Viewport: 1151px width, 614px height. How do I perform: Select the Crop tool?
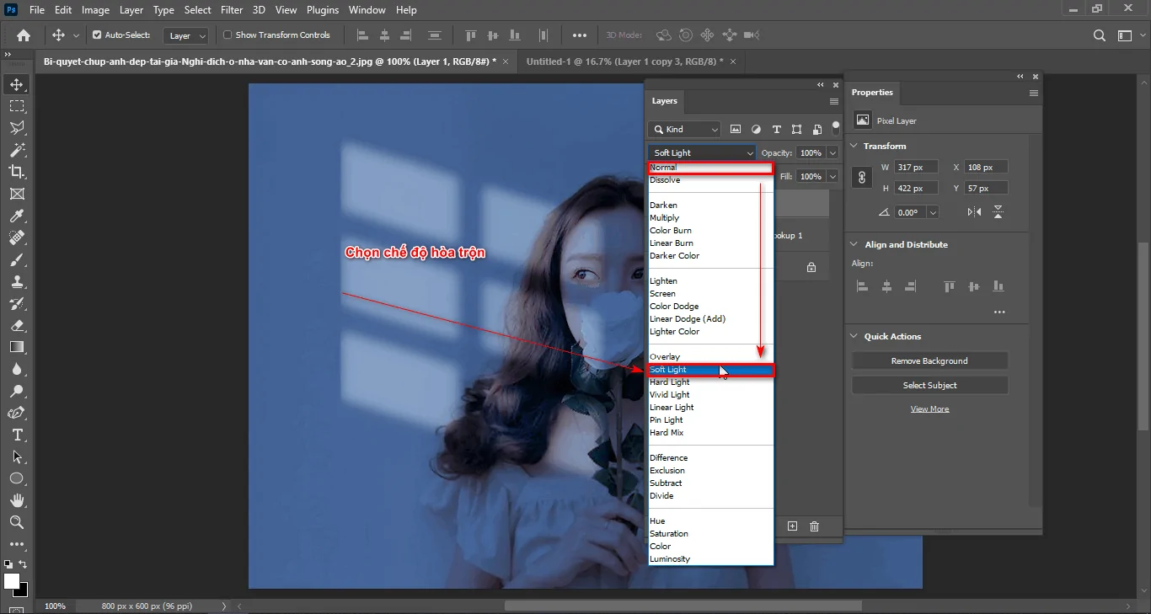(17, 172)
